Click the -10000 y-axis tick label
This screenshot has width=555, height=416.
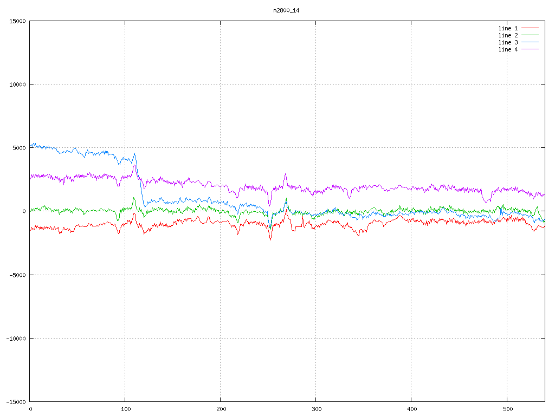pos(16,338)
